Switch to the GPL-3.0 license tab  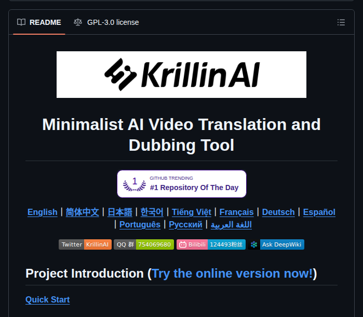pos(106,22)
